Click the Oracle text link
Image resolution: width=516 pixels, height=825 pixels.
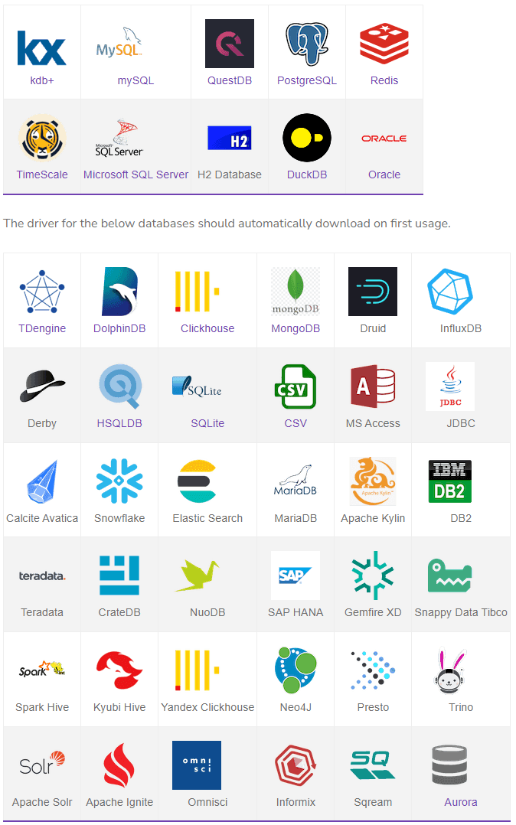click(x=384, y=174)
